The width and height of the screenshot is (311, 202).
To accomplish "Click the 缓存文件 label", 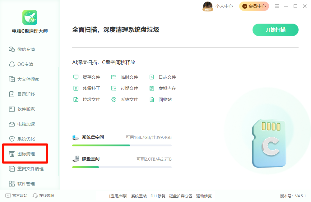I will [91, 77].
